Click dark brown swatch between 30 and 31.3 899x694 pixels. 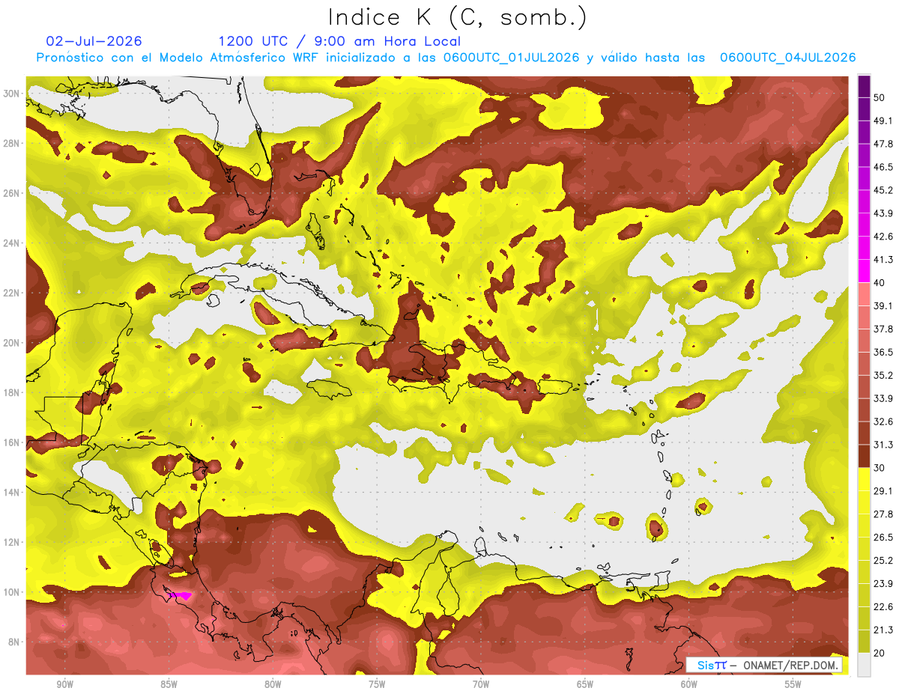click(865, 457)
